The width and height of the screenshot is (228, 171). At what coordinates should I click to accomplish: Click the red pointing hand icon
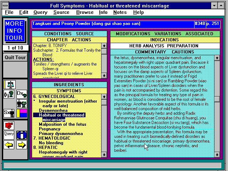tap(9, 125)
